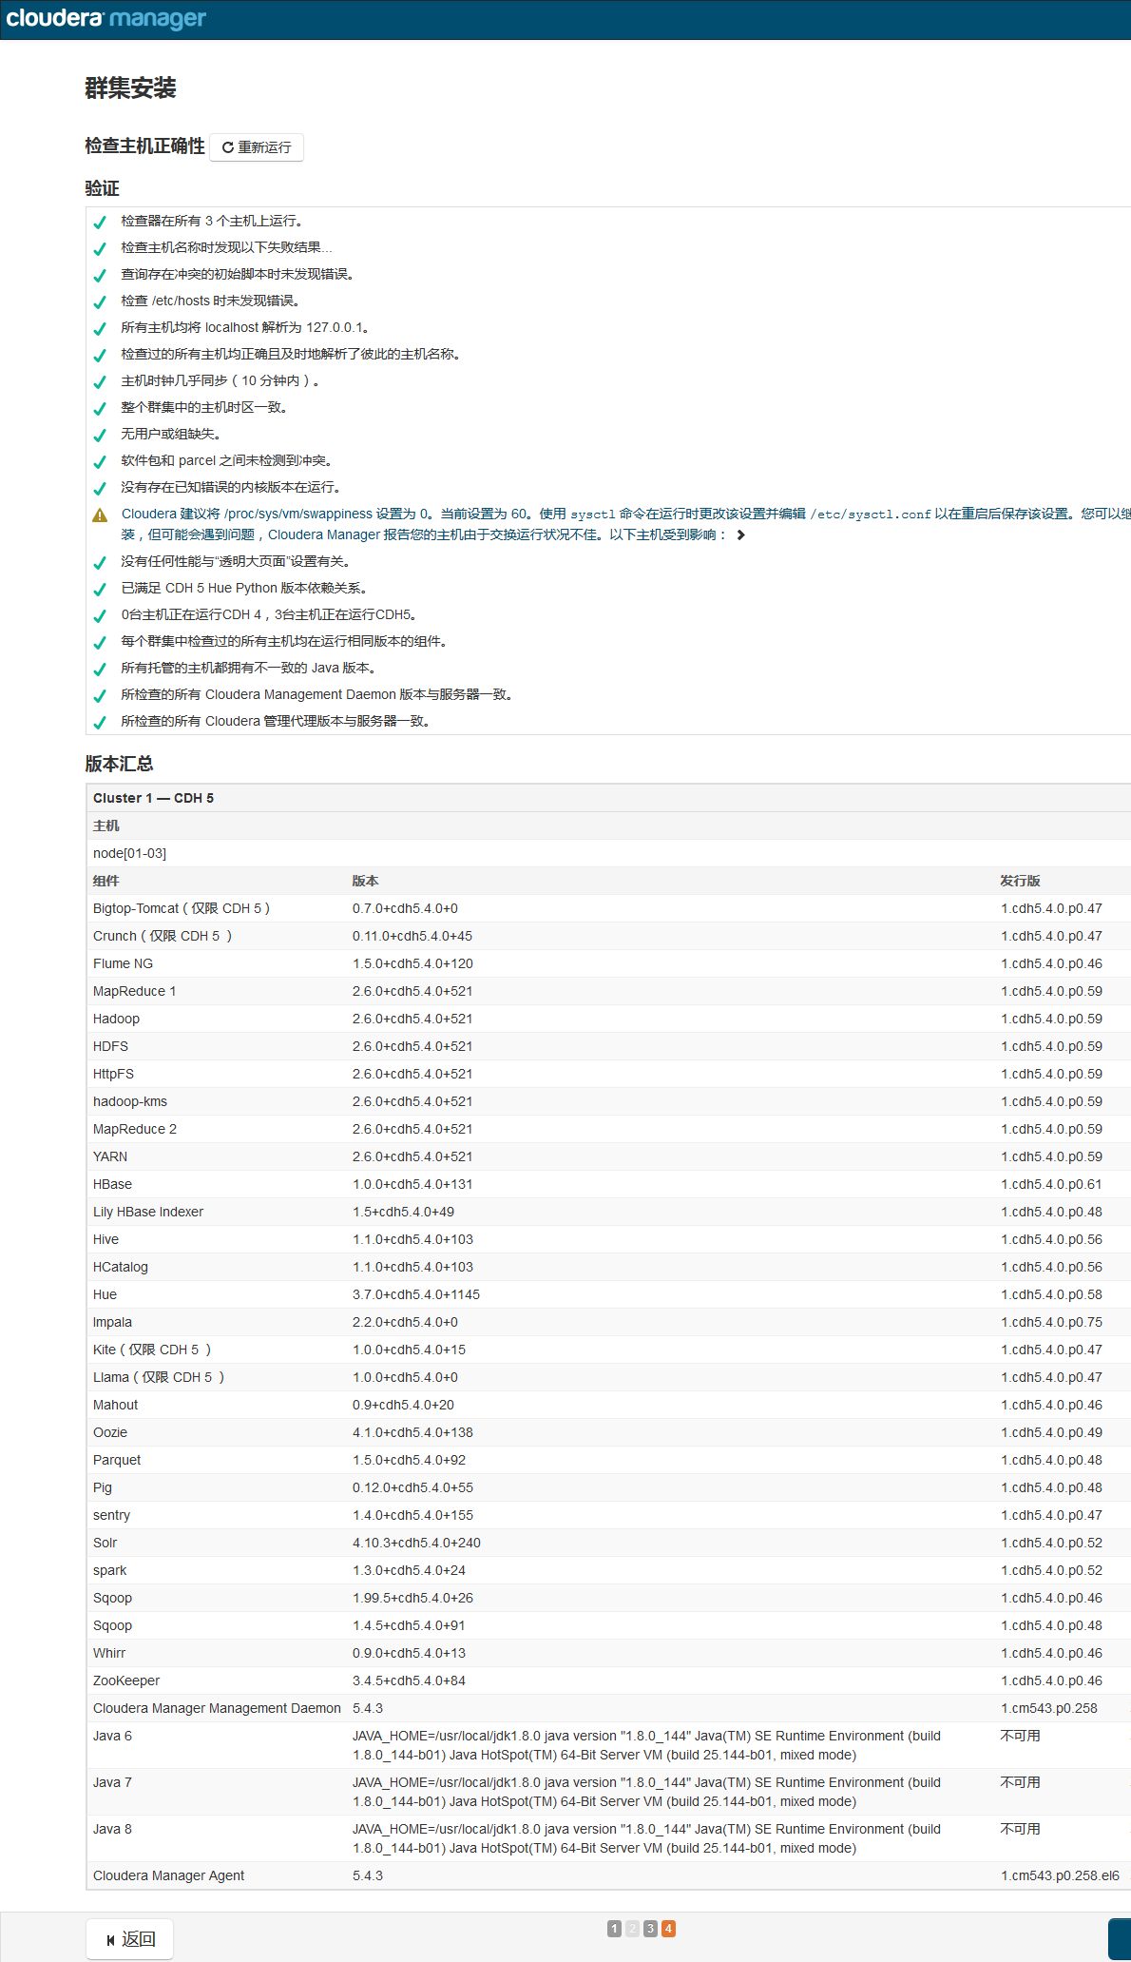
Task: Click the 版本 column header
Action: click(x=365, y=881)
